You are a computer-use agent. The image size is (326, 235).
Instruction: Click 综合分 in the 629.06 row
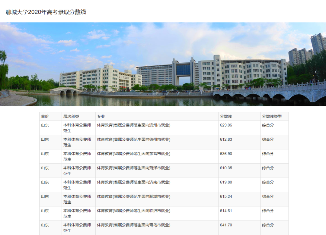[x=268, y=125]
